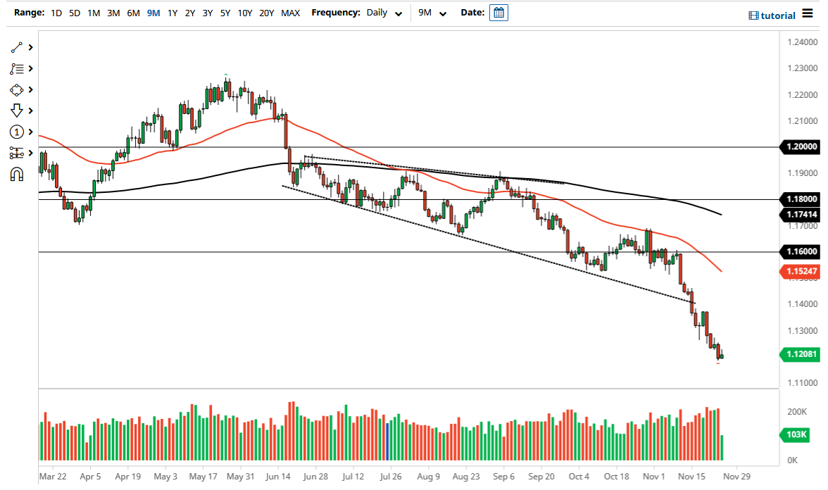Screen dimensions: 828x490
Task: Open the date picker calendar icon
Action: tap(498, 12)
